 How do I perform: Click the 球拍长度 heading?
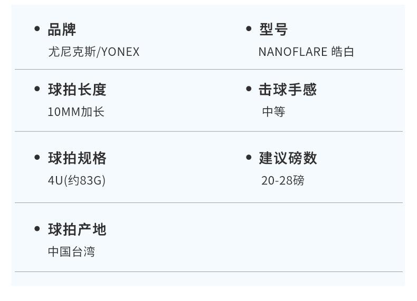tap(77, 90)
